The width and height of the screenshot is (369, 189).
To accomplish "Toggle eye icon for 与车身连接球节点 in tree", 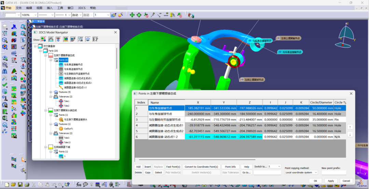I will [61, 69].
